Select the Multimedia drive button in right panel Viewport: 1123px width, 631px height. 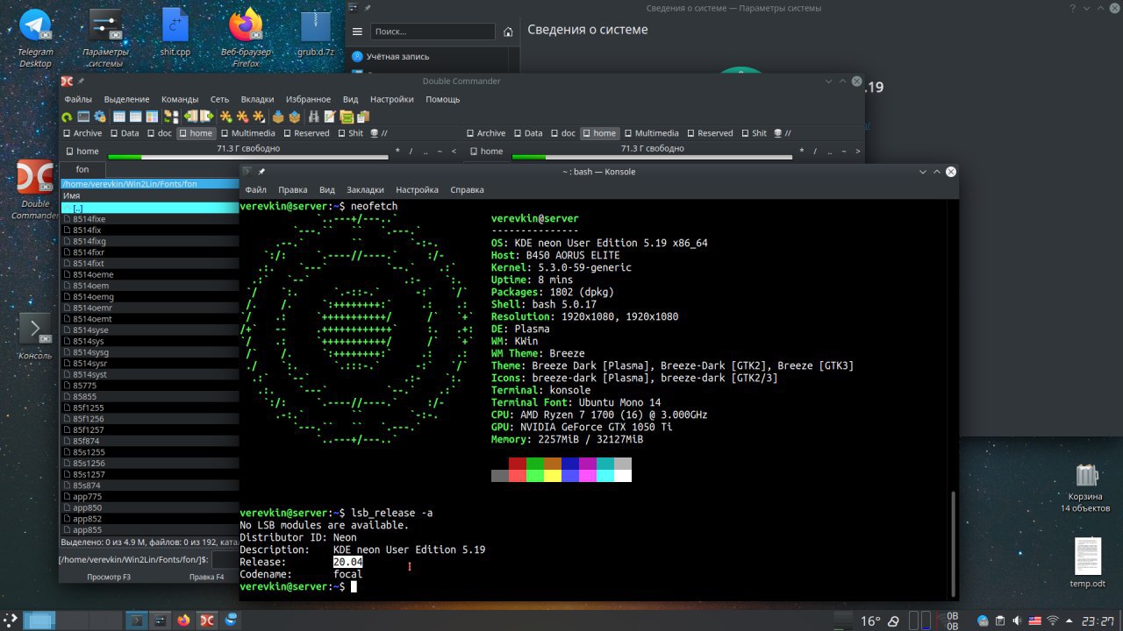click(x=650, y=133)
